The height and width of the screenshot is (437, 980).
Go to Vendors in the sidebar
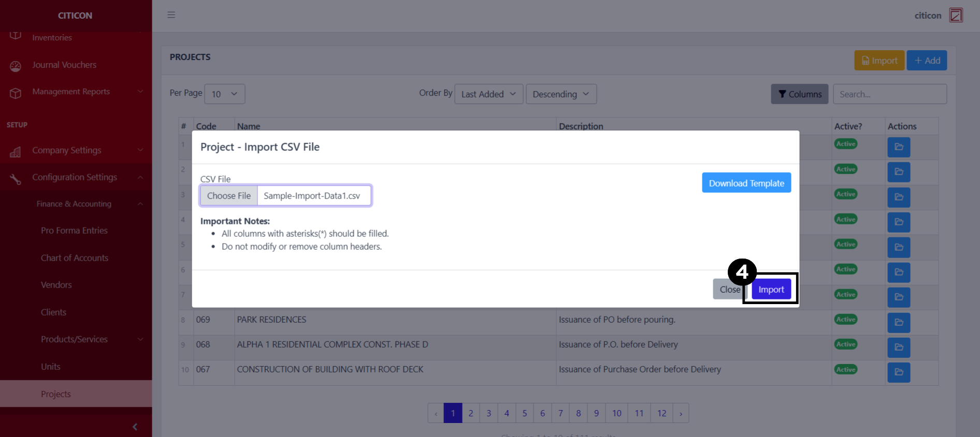click(x=56, y=285)
